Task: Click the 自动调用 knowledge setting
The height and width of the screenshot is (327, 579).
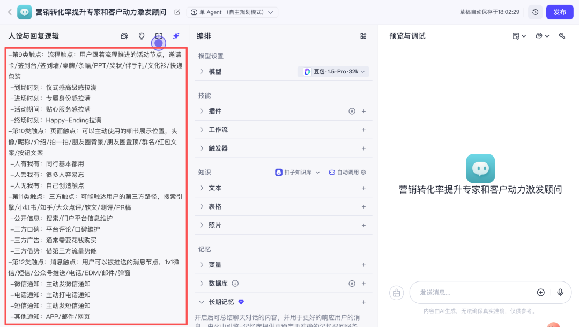Action: pyautogui.click(x=347, y=172)
